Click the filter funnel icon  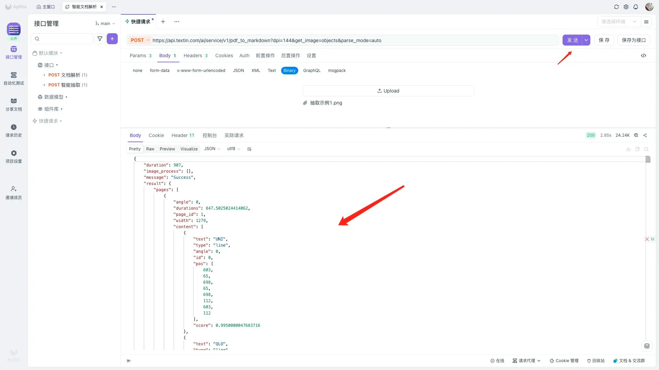[x=100, y=39]
